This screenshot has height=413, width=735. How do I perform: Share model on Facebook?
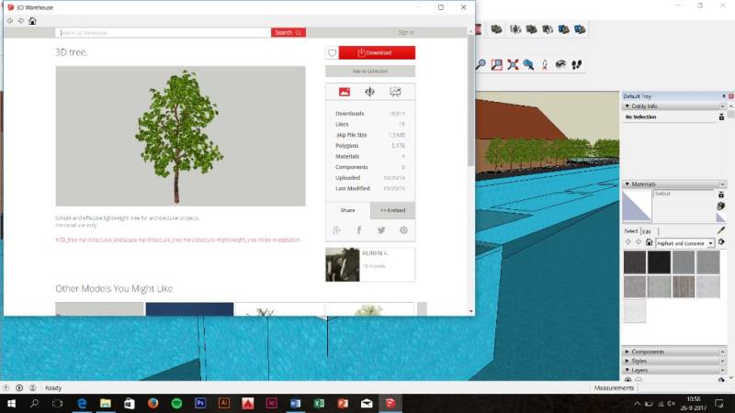359,230
